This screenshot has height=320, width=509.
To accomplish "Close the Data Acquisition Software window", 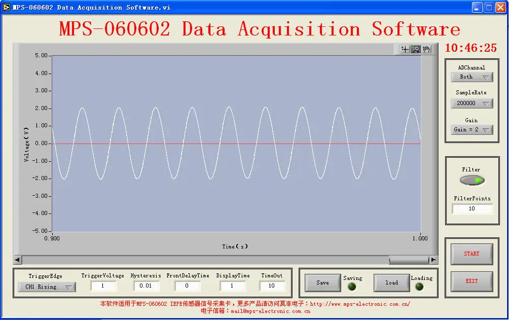I will click(x=500, y=7).
